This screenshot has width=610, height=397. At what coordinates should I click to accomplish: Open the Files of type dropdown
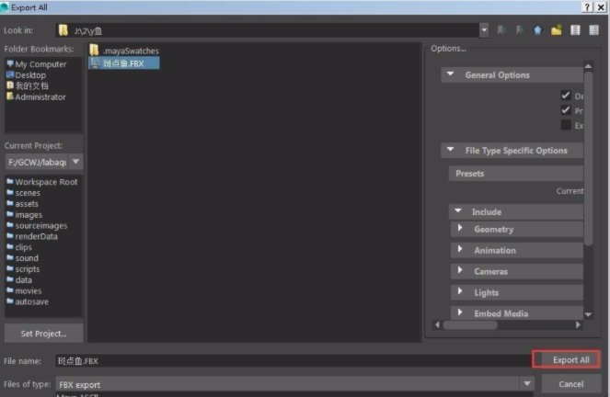527,384
